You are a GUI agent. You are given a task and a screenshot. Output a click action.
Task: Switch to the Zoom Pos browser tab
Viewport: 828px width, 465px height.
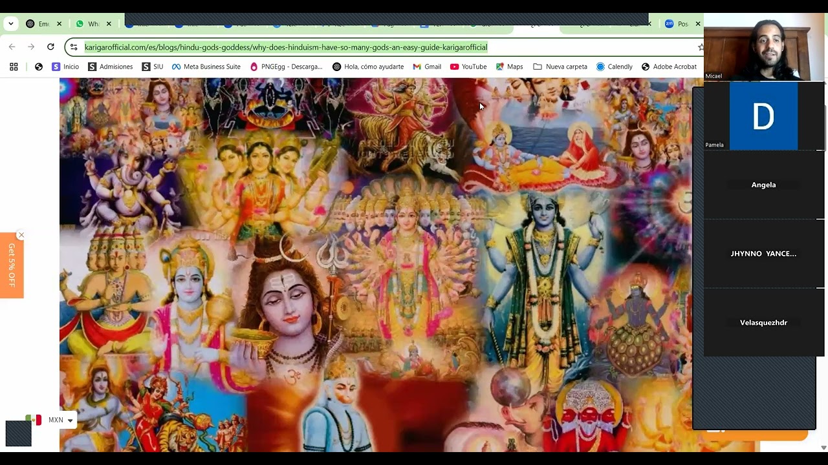[x=677, y=24]
